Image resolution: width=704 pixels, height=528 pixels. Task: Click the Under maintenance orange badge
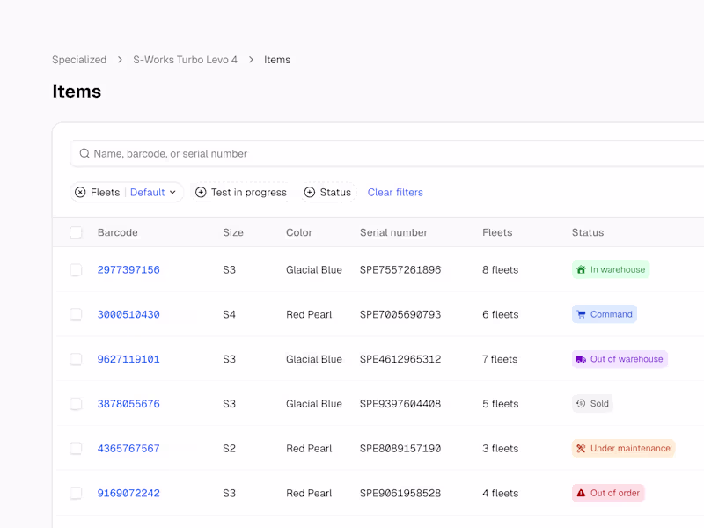click(622, 449)
